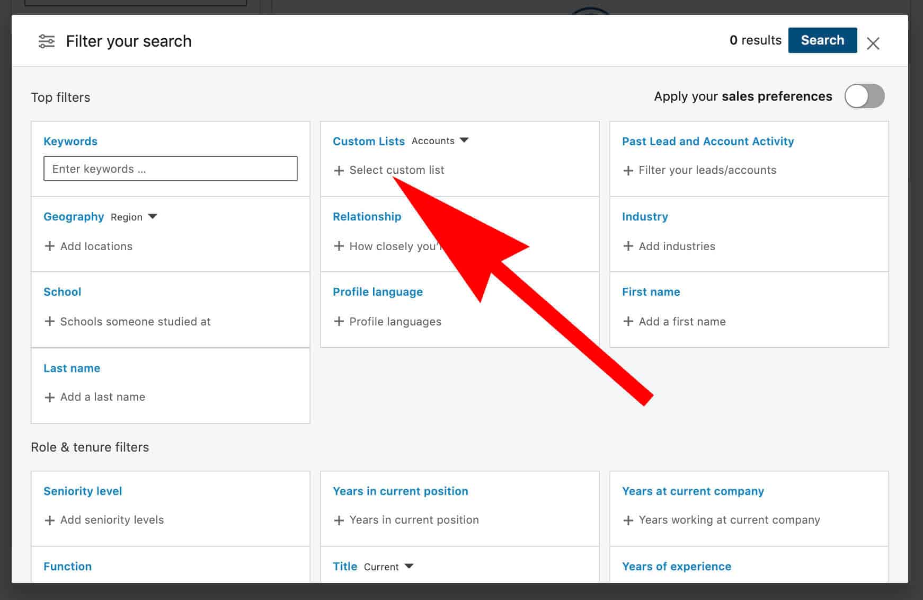Click plus icon beside Profile languages
923x600 pixels.
[x=339, y=321]
